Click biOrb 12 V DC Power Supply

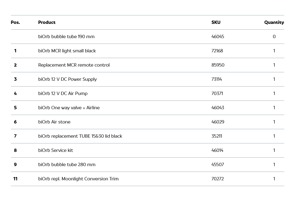(67, 79)
